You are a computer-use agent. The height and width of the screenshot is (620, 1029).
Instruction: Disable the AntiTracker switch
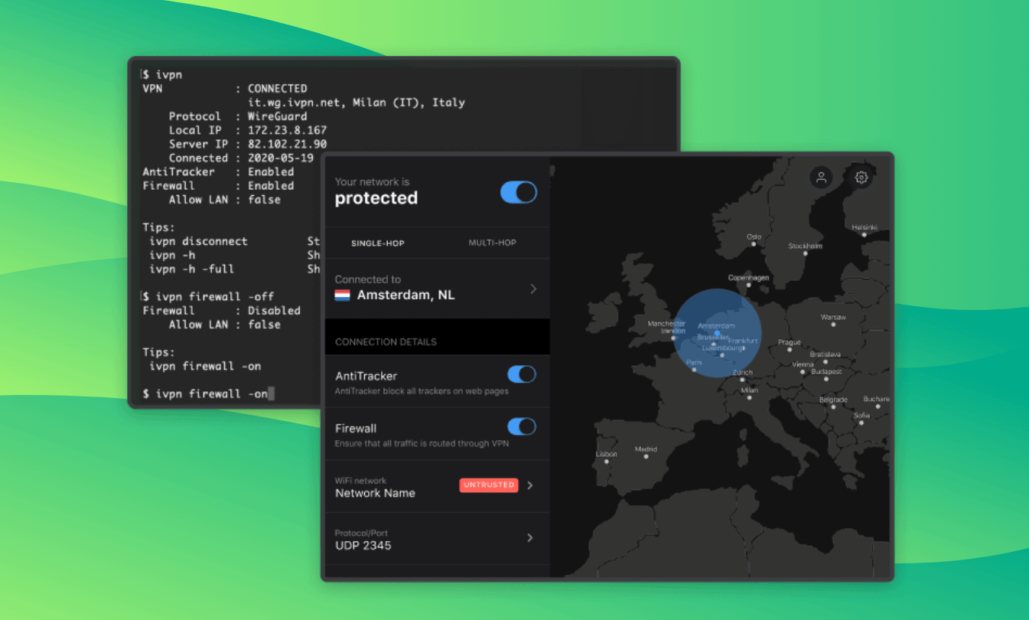pos(522,374)
